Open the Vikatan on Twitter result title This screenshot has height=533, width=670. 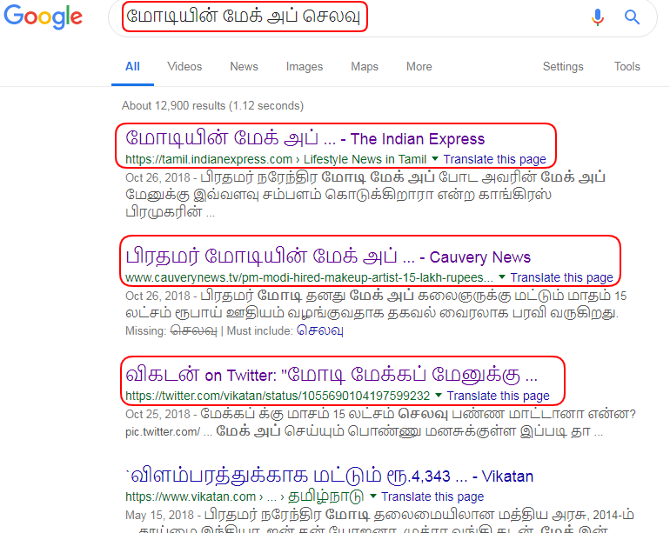pos(332,375)
